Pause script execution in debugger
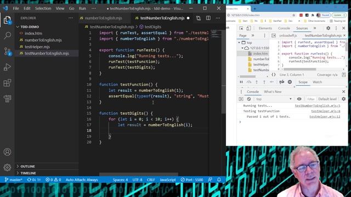 click(241, 82)
